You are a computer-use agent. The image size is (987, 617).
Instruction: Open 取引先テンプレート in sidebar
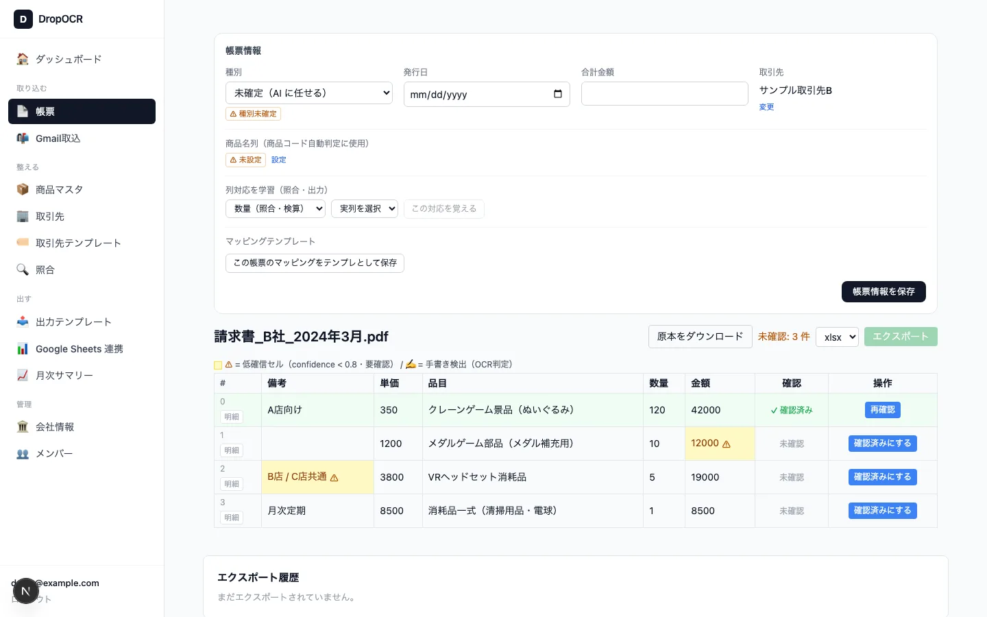click(x=82, y=243)
